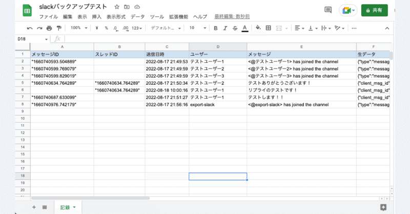Open the text color picker

245,28
